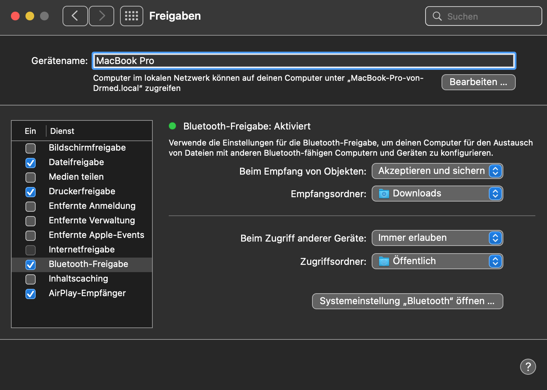Open the Zugriffsordner Öffentlich dropdown
547x390 pixels.
click(x=437, y=261)
